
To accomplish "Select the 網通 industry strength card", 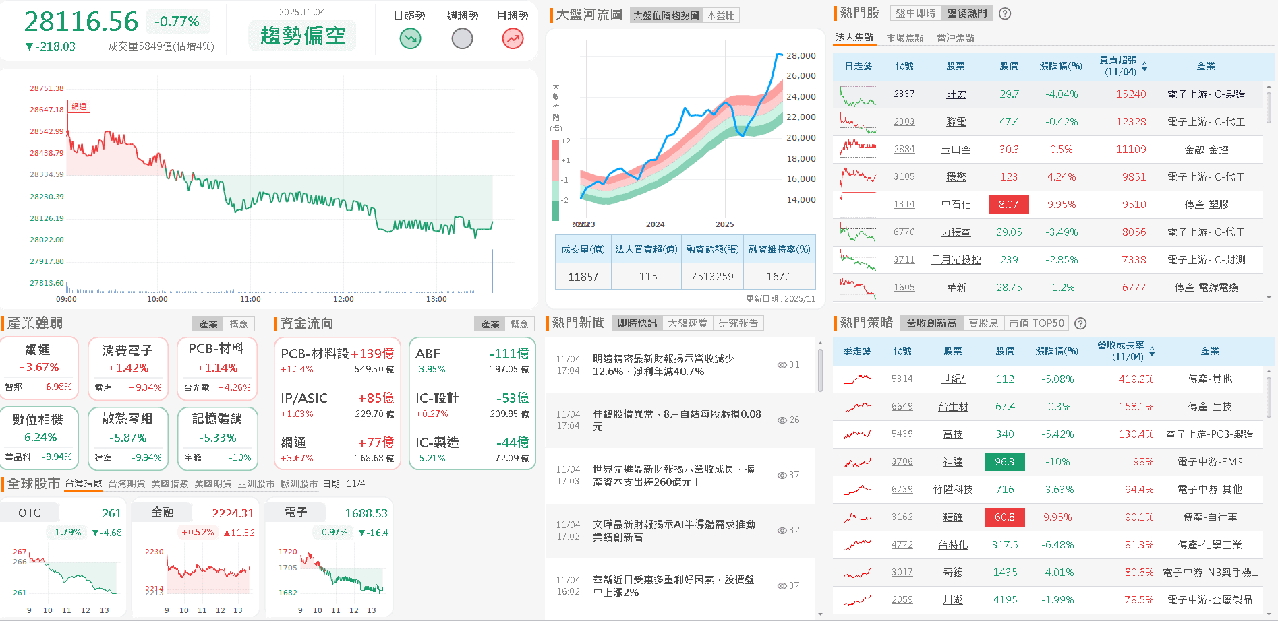I will (x=38, y=368).
